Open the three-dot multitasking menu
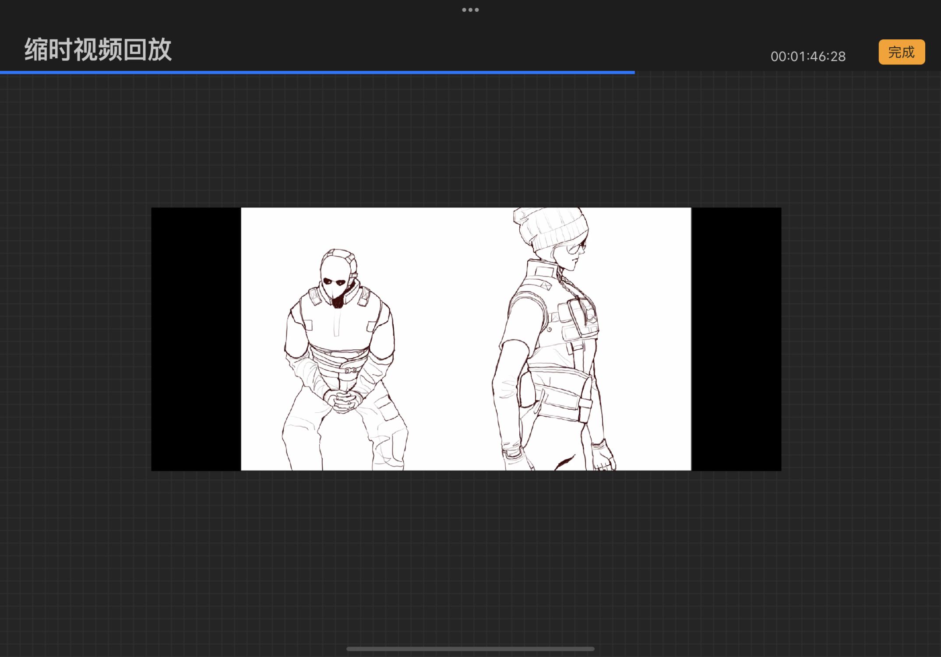 470,10
